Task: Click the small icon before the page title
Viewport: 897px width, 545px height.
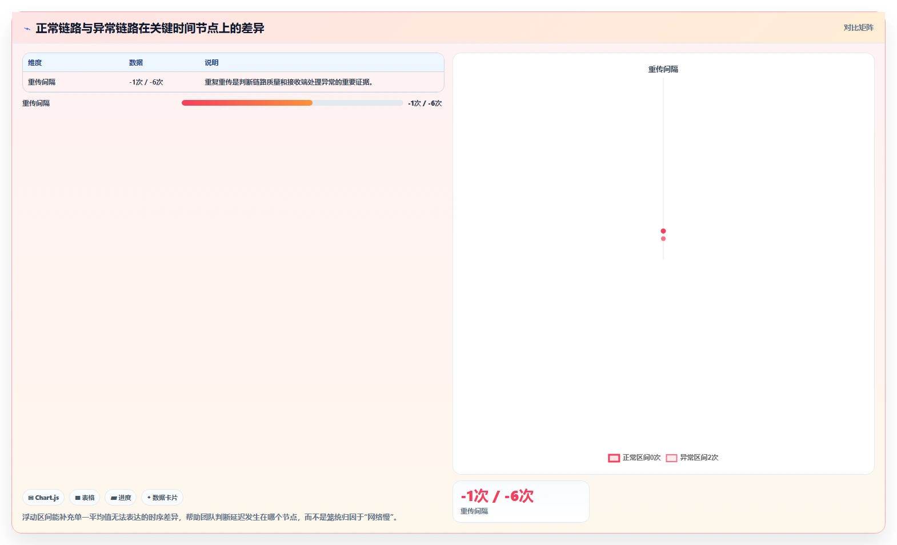Action: (x=27, y=29)
